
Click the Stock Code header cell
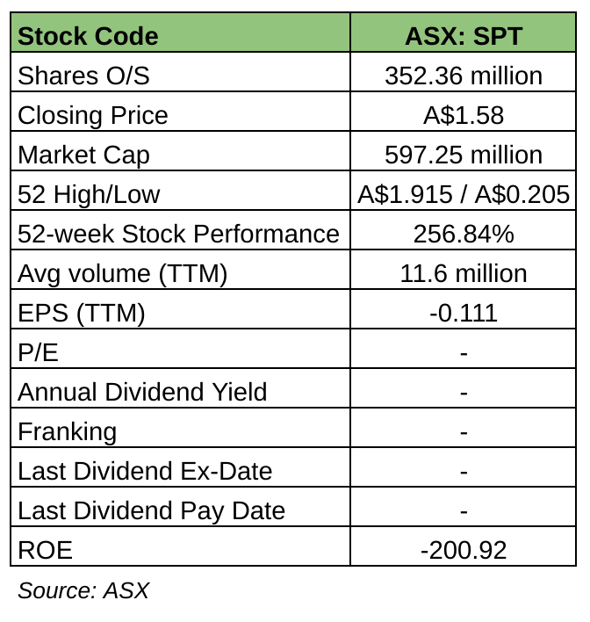pyautogui.click(x=88, y=37)
